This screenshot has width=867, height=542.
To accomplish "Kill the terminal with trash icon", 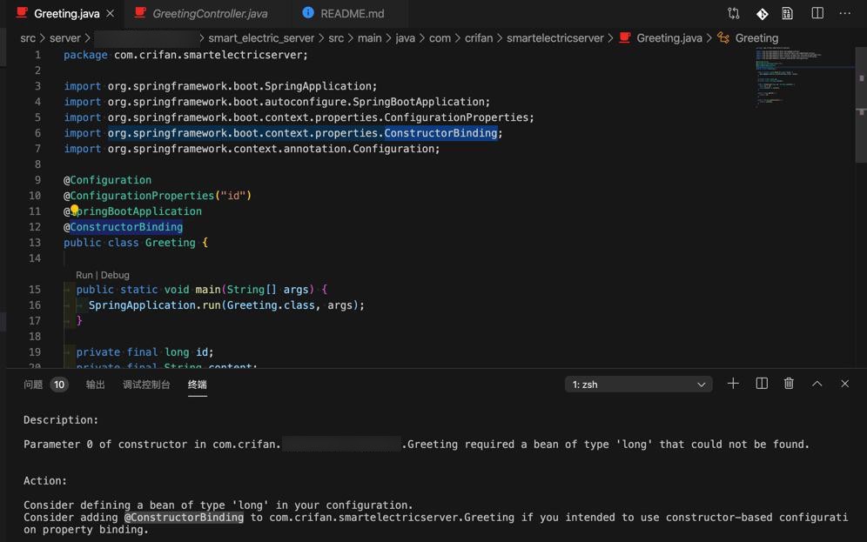I will pyautogui.click(x=789, y=384).
